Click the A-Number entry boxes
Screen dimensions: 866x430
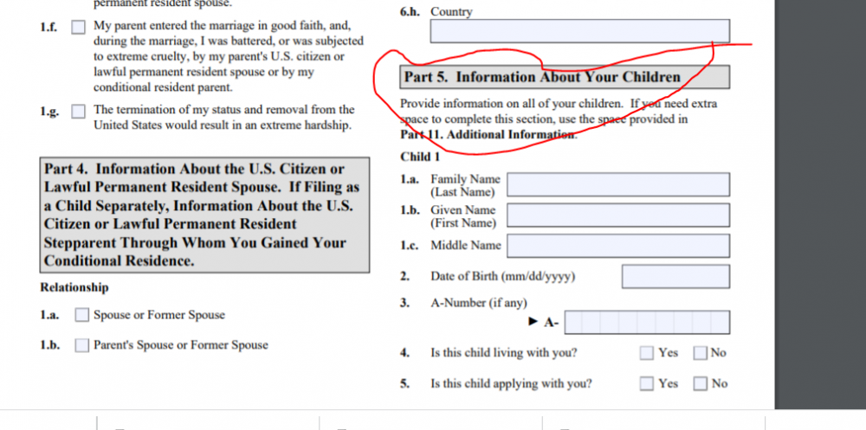[647, 323]
